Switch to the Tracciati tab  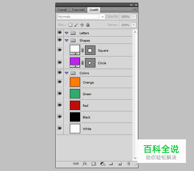coord(78,10)
